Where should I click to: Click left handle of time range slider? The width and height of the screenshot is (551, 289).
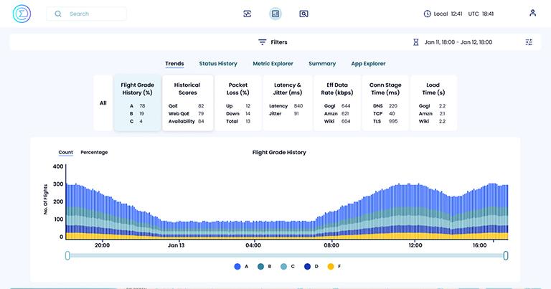[x=67, y=255]
